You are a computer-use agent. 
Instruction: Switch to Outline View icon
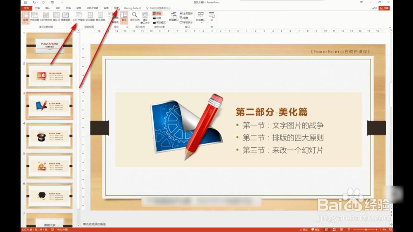point(35,17)
